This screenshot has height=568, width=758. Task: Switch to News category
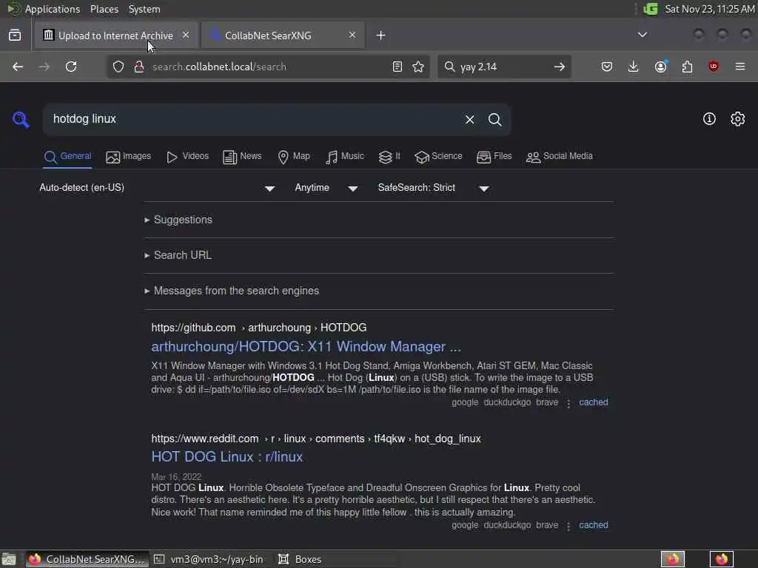pos(242,157)
